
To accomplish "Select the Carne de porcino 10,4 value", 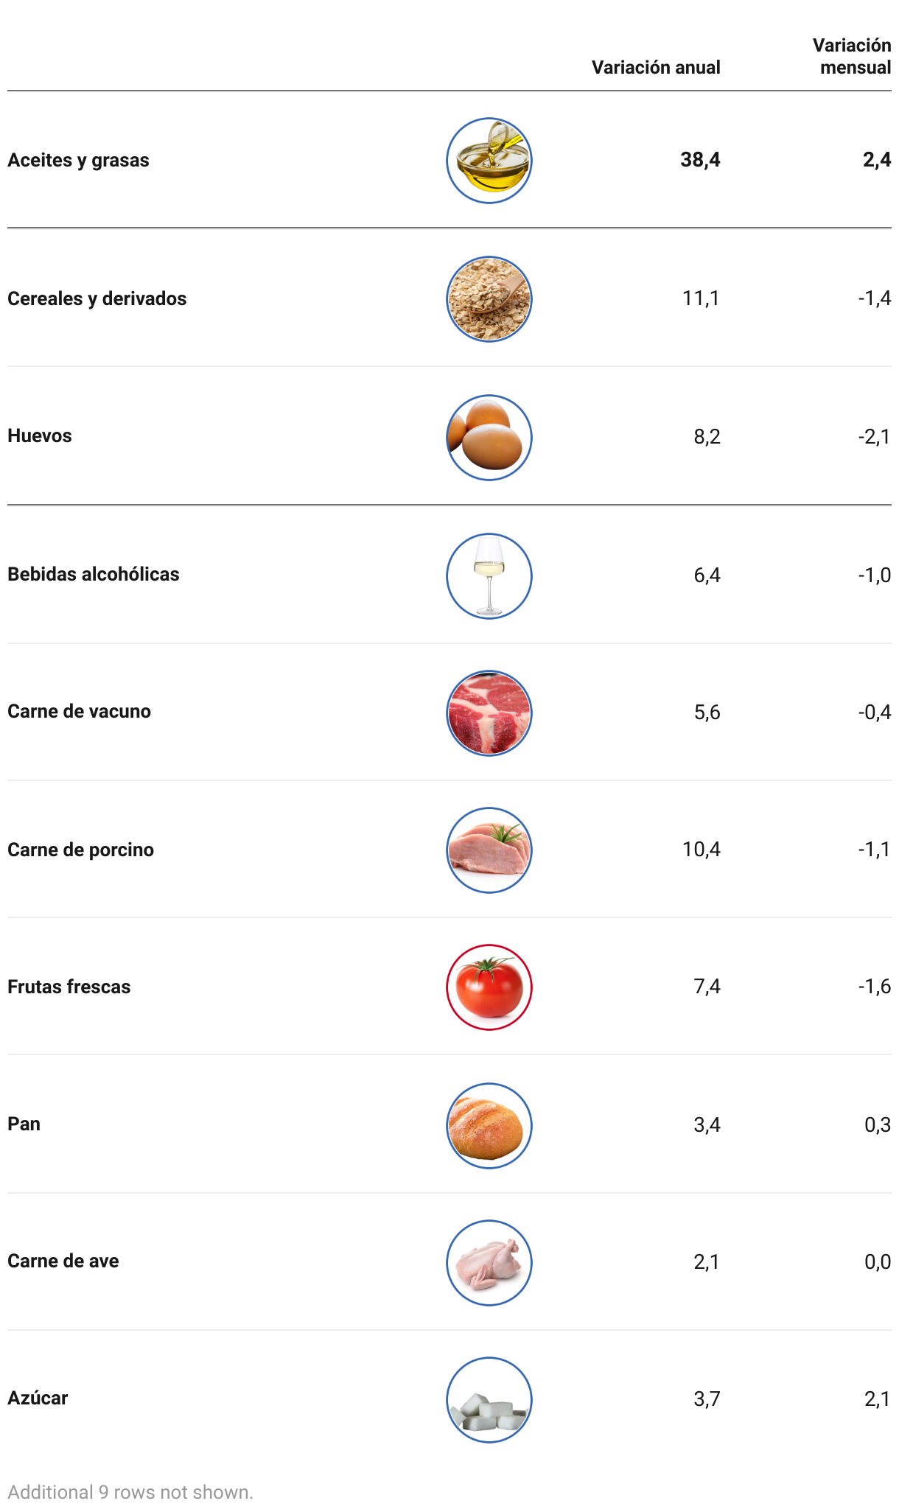I will pos(702,850).
